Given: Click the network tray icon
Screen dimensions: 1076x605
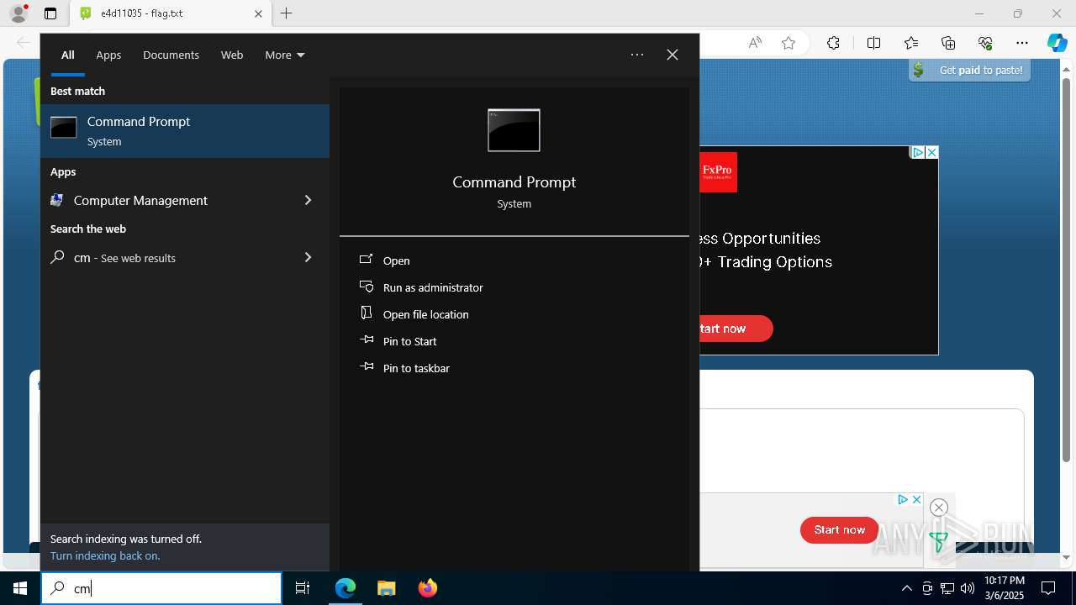Looking at the screenshot, I should pos(947,588).
